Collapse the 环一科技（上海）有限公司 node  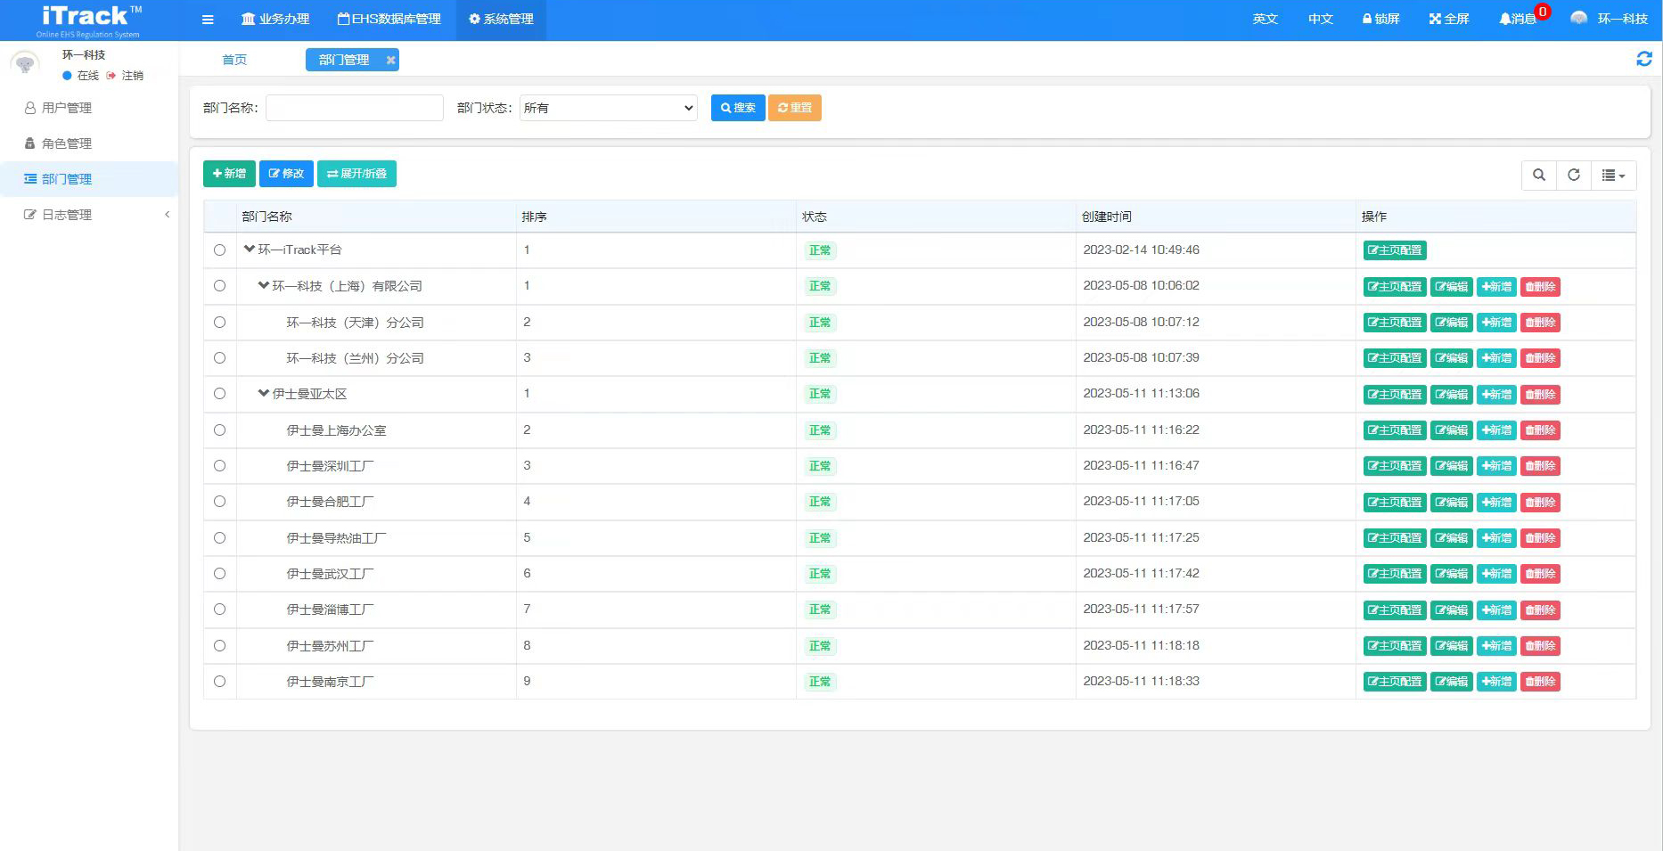pos(264,285)
